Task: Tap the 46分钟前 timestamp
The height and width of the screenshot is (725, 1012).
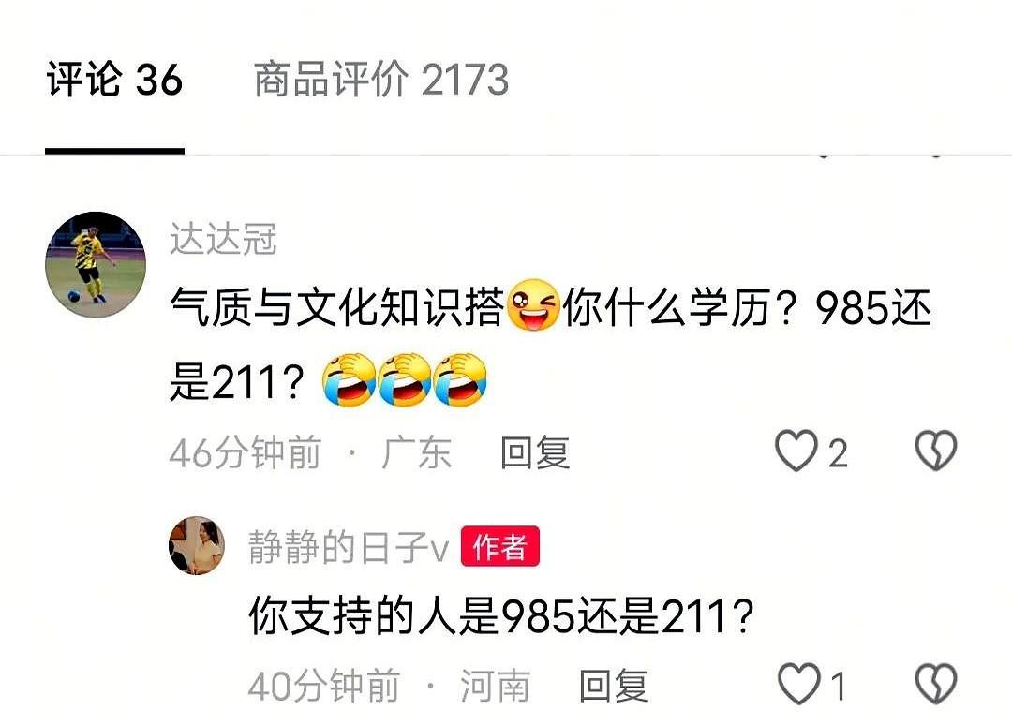Action: pyautogui.click(x=246, y=452)
